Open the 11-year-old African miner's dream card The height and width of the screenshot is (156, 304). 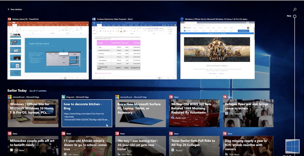point(87,146)
